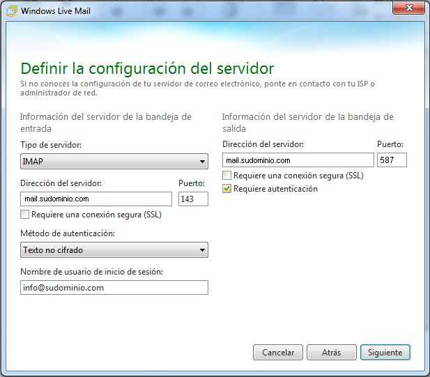Click the Windows Live Mail title bar icon

point(11,11)
